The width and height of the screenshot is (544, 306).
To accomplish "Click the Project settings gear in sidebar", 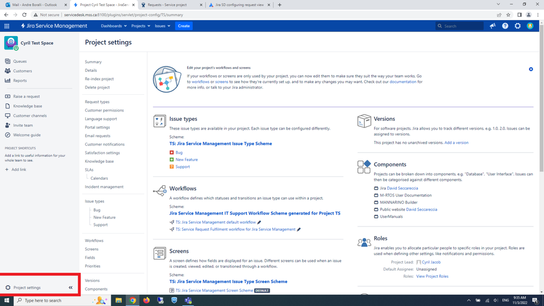I will [8, 287].
